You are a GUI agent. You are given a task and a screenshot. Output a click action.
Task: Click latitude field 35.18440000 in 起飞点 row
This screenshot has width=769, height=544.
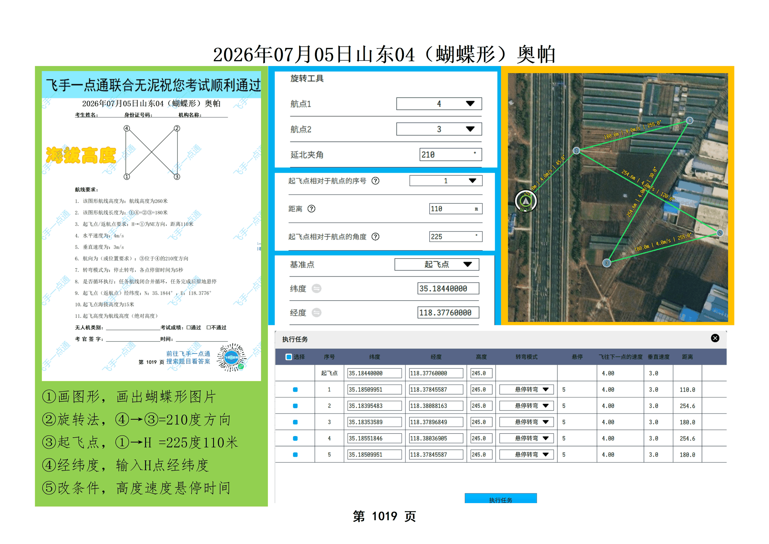point(374,373)
